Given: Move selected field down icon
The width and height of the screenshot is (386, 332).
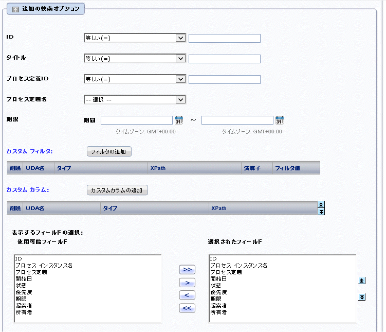Looking at the screenshot, I should click(362, 297).
